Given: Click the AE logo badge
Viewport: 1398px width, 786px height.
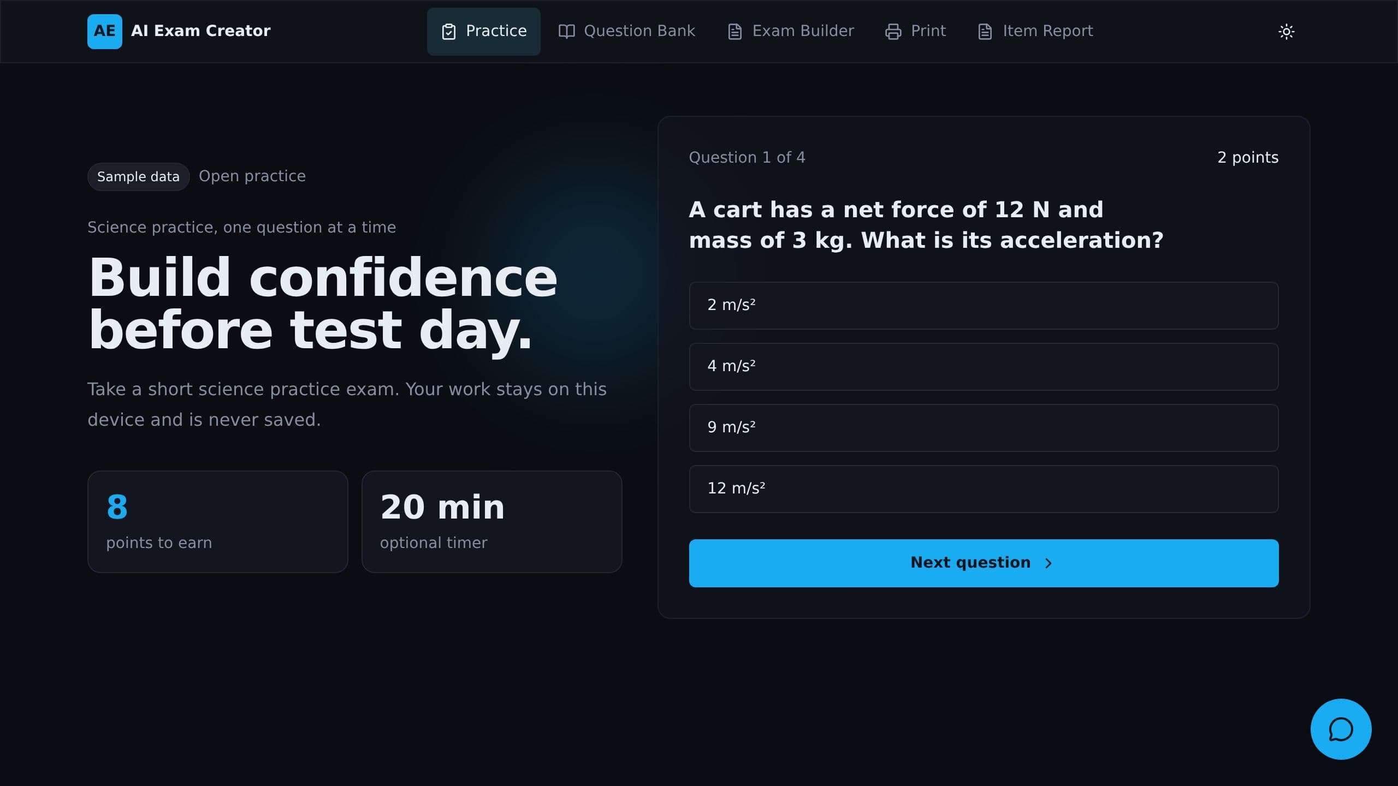Looking at the screenshot, I should click(104, 31).
